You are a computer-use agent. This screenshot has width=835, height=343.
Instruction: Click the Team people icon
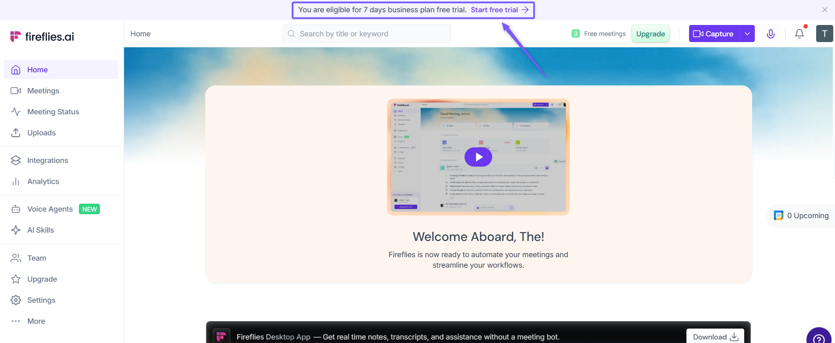pyautogui.click(x=16, y=258)
